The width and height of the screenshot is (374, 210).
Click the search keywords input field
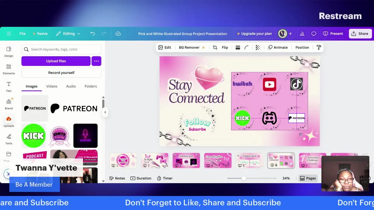[61, 49]
